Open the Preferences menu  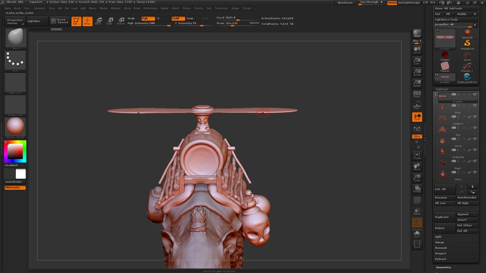150,8
